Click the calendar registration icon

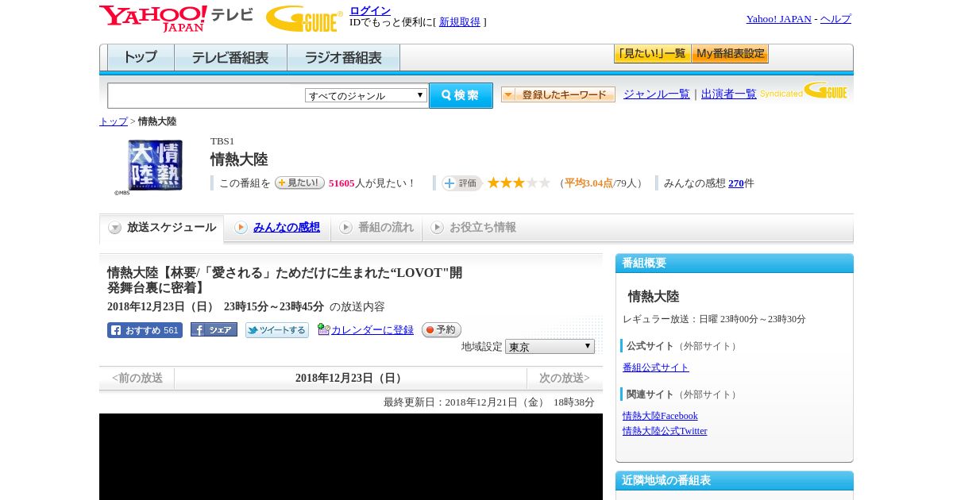(x=323, y=329)
